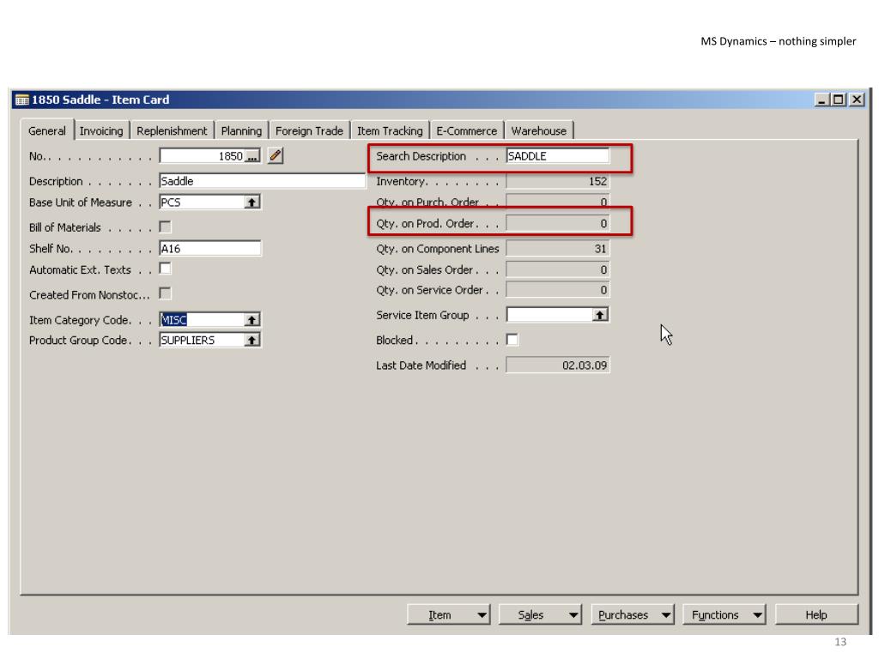Go to the Warehouse tab
The height and width of the screenshot is (659, 879).
pyautogui.click(x=539, y=131)
